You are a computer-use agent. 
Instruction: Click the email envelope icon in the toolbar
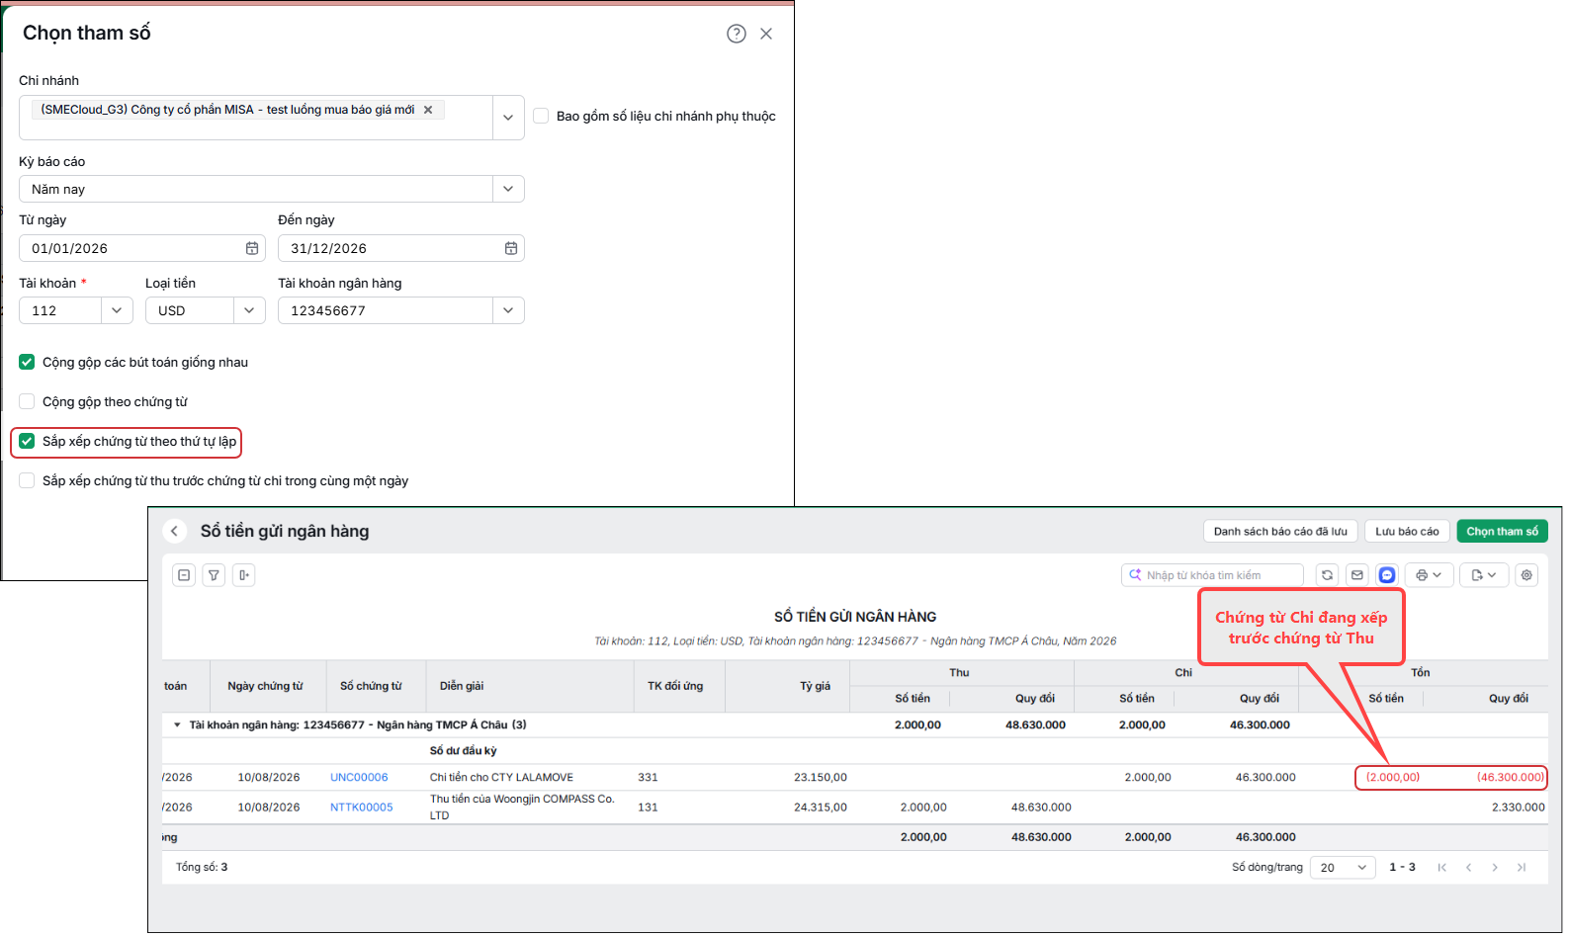[x=1357, y=575]
